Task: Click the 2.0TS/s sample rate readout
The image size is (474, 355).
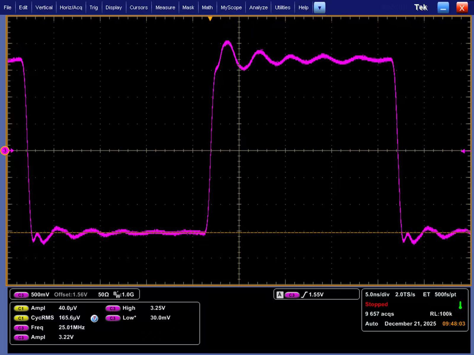Action: [x=405, y=294]
